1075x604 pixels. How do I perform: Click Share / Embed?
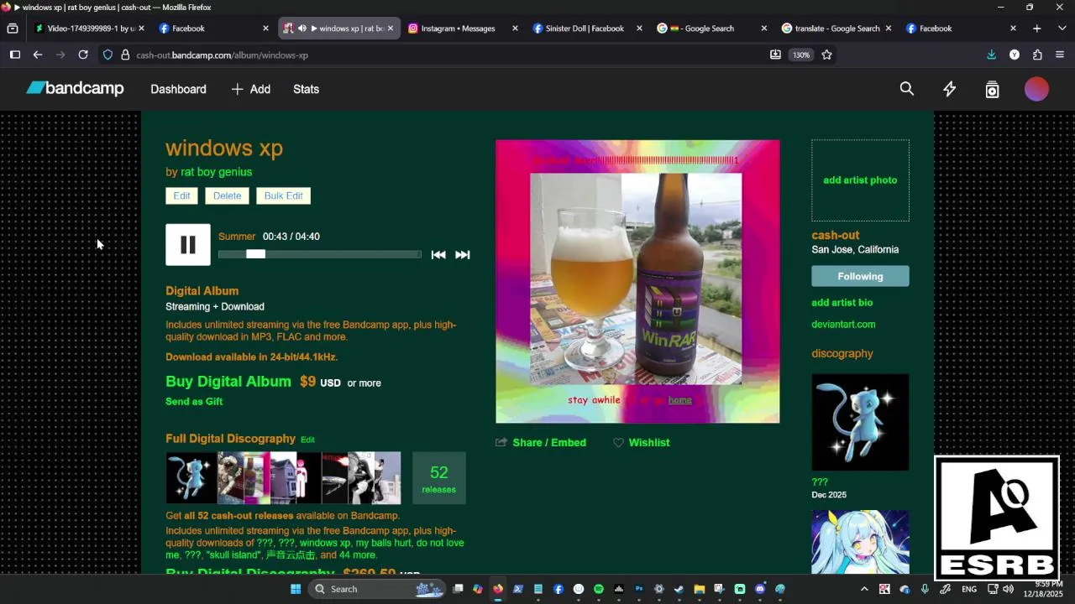(541, 442)
